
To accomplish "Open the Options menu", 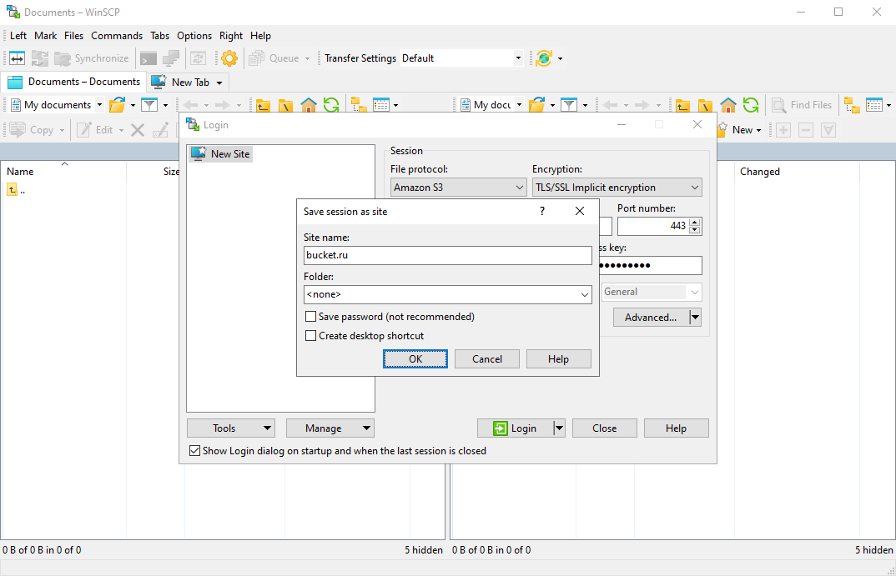I will (194, 35).
